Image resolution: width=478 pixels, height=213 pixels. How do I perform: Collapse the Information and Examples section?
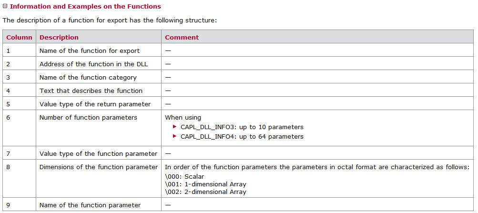pyautogui.click(x=5, y=7)
